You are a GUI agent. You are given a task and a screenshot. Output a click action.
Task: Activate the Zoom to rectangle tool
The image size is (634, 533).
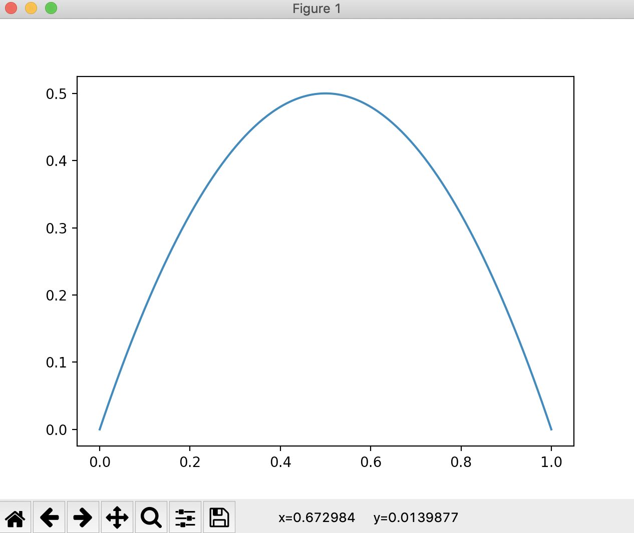click(151, 517)
